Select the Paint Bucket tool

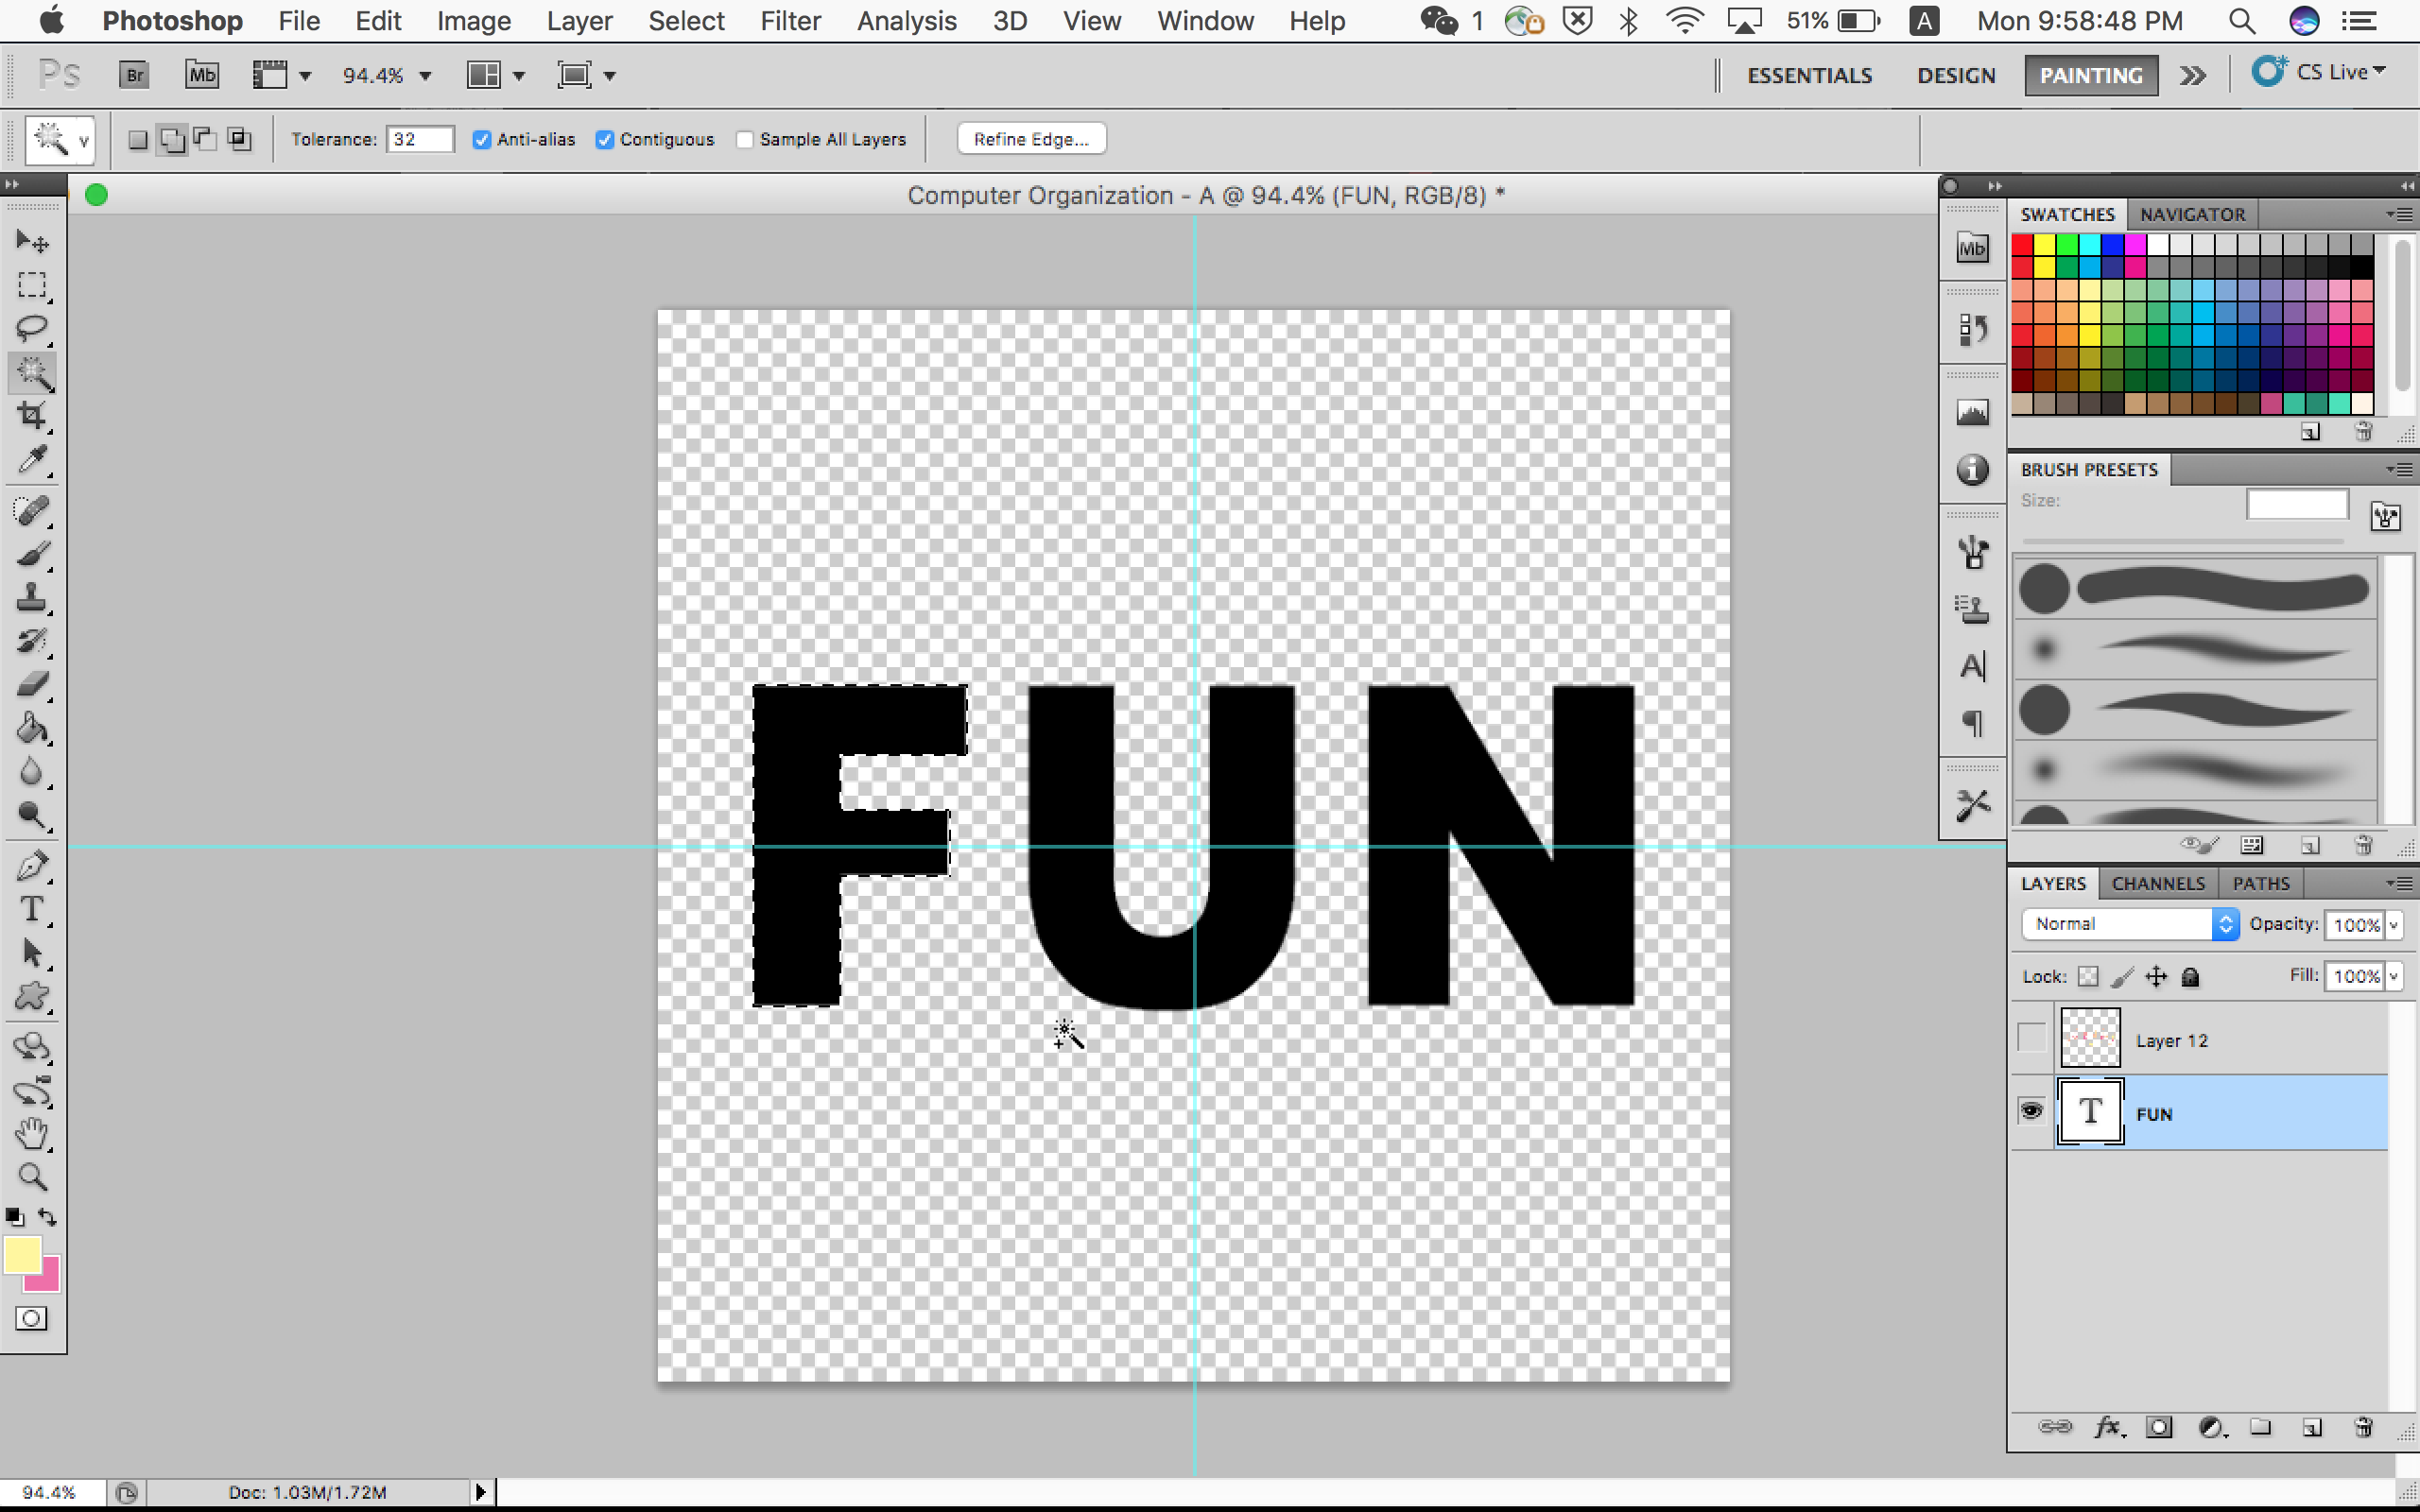click(32, 729)
